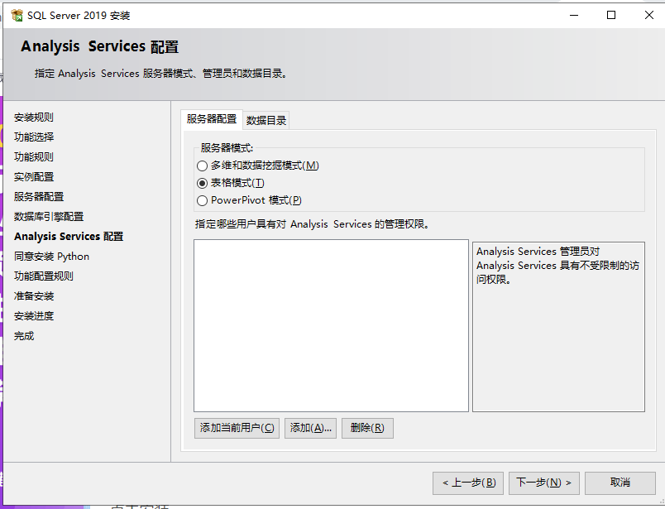
Task: Select 功能配置规则 step in sidebar
Action: click(44, 276)
